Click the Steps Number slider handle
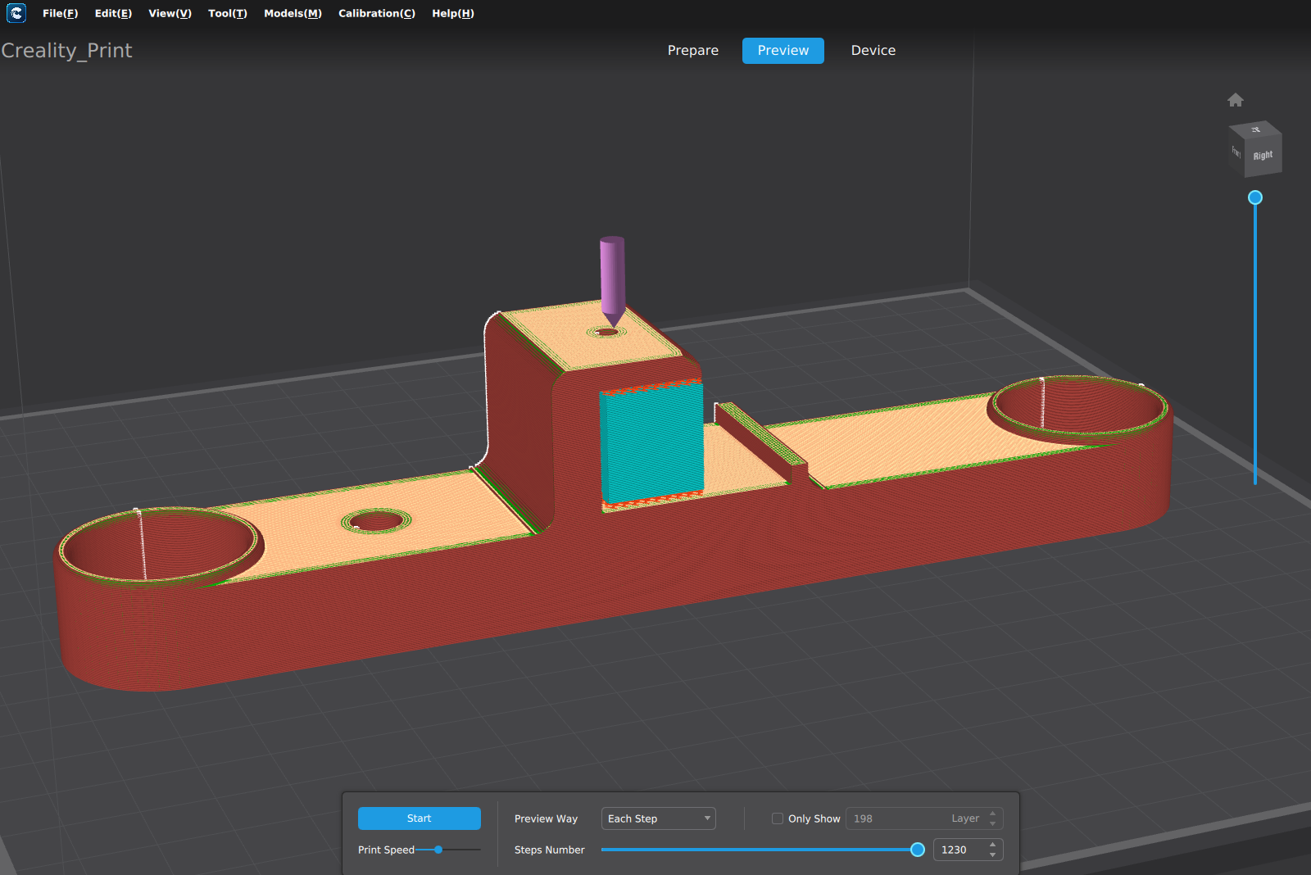1311x875 pixels. pos(918,850)
